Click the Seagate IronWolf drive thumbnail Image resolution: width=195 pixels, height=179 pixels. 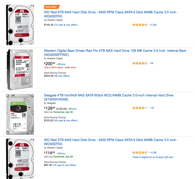[20, 114]
